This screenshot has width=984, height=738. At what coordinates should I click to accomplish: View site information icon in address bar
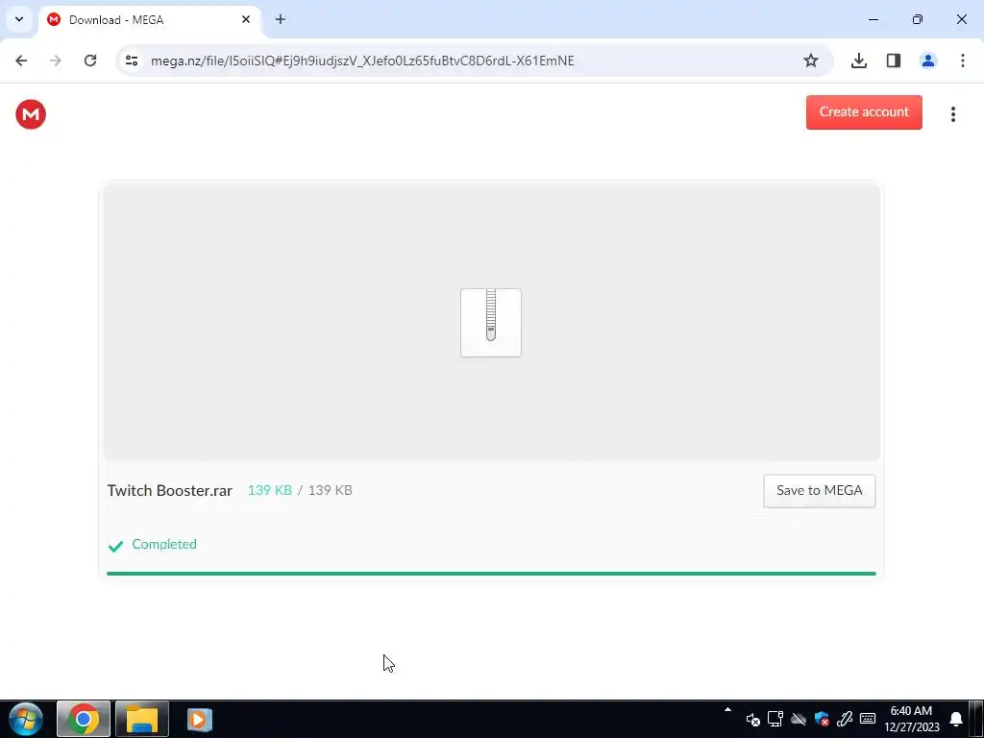(131, 61)
